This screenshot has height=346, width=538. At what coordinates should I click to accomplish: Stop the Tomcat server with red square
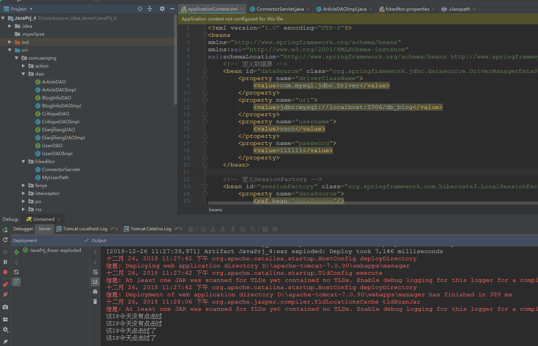(x=5, y=272)
